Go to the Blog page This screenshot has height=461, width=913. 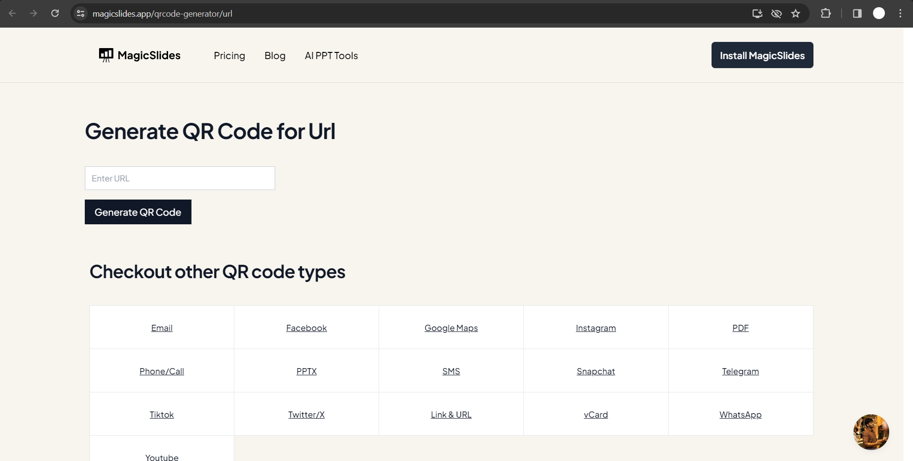(275, 56)
